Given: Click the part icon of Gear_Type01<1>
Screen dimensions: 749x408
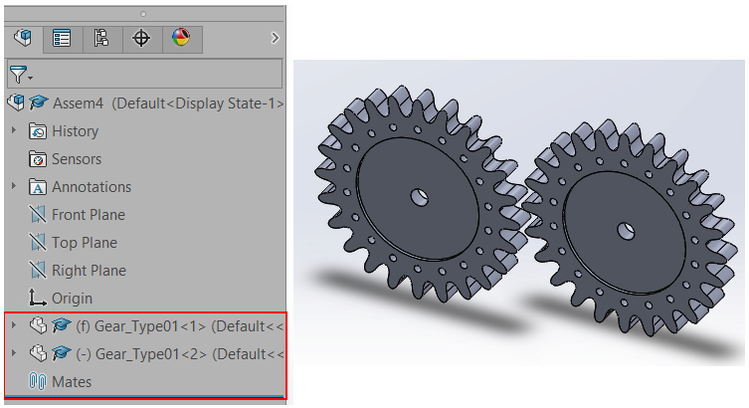Looking at the screenshot, I should (38, 325).
